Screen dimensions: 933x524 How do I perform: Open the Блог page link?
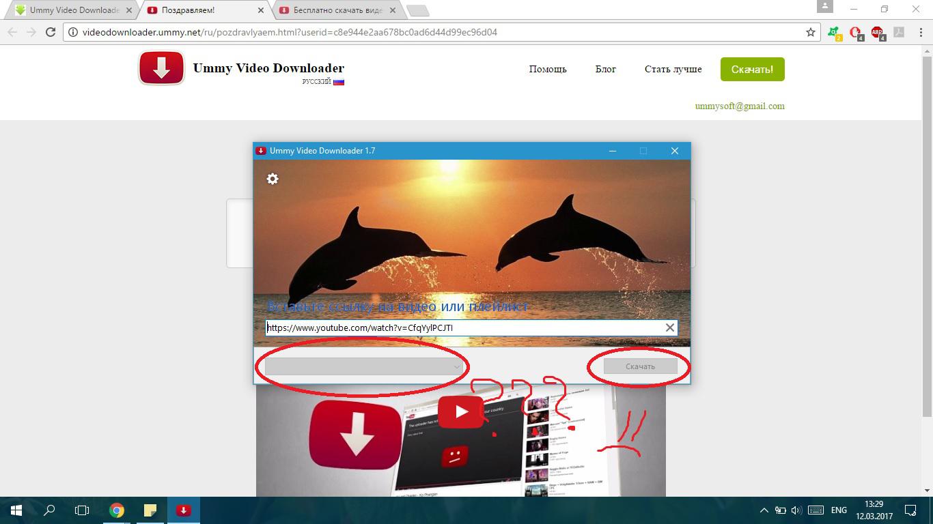(x=606, y=69)
